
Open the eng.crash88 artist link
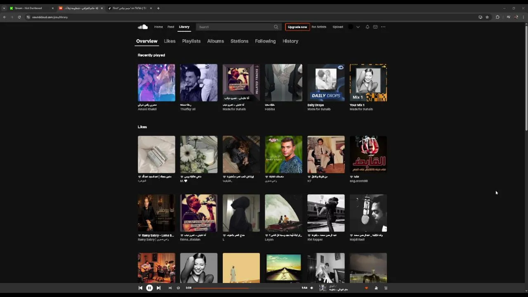pyautogui.click(x=359, y=181)
